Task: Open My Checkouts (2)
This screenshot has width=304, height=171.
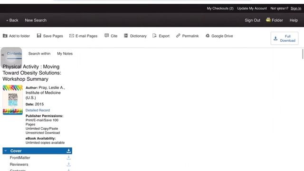Action: [x=220, y=9]
